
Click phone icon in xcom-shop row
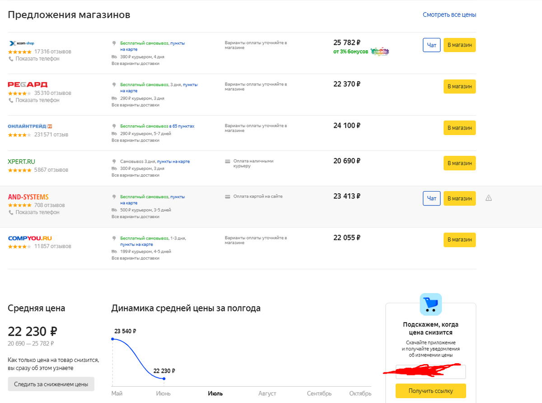11,59
